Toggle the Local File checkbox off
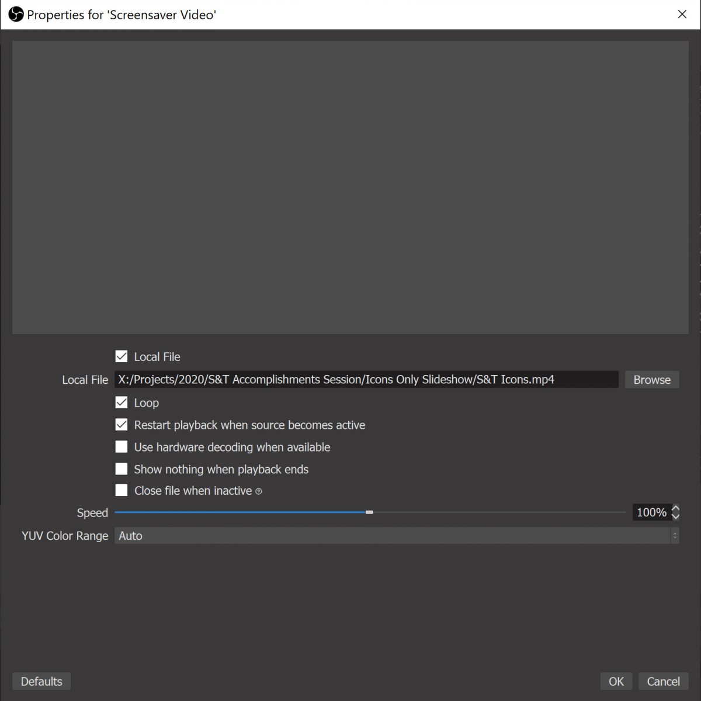Viewport: 701px width, 701px height. point(121,356)
